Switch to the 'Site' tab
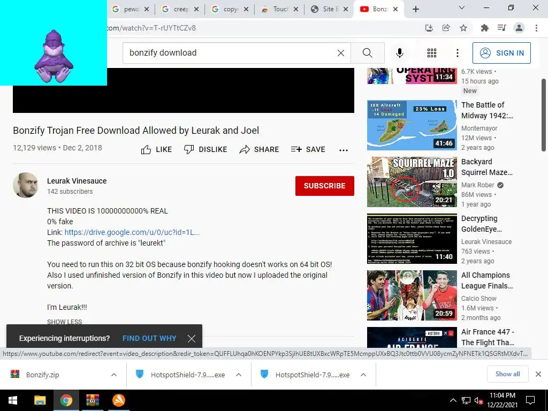 [329, 9]
